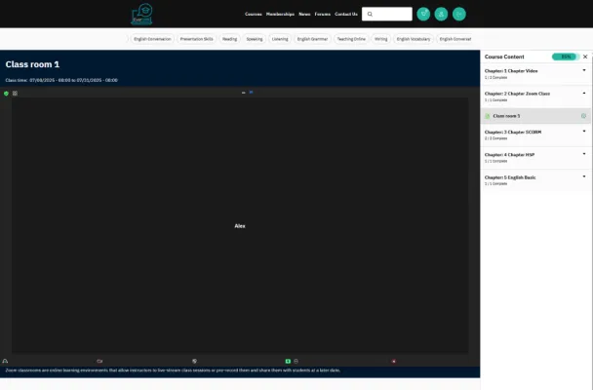Select the Presentation Skills category tag
The height and width of the screenshot is (390, 593).
tap(196, 39)
